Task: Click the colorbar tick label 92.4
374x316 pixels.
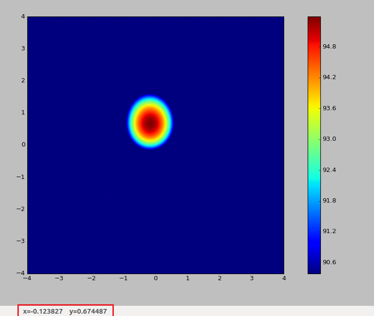Action: (329, 170)
